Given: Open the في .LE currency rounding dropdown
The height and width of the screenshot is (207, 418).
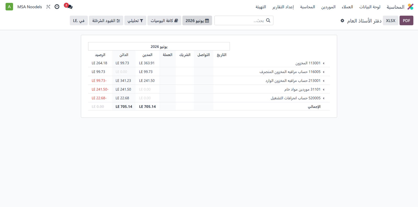Looking at the screenshot, I should pyautogui.click(x=79, y=21).
